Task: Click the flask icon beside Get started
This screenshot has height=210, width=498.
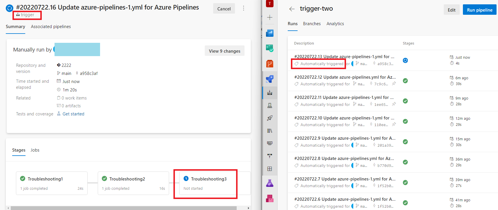Action: tap(59, 114)
